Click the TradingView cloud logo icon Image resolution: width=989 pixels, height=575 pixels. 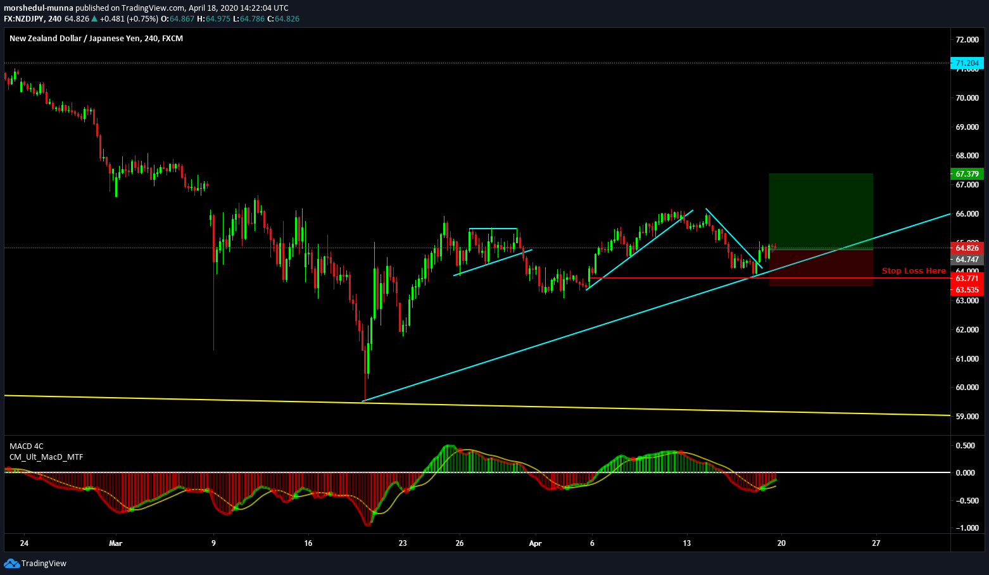(11, 563)
